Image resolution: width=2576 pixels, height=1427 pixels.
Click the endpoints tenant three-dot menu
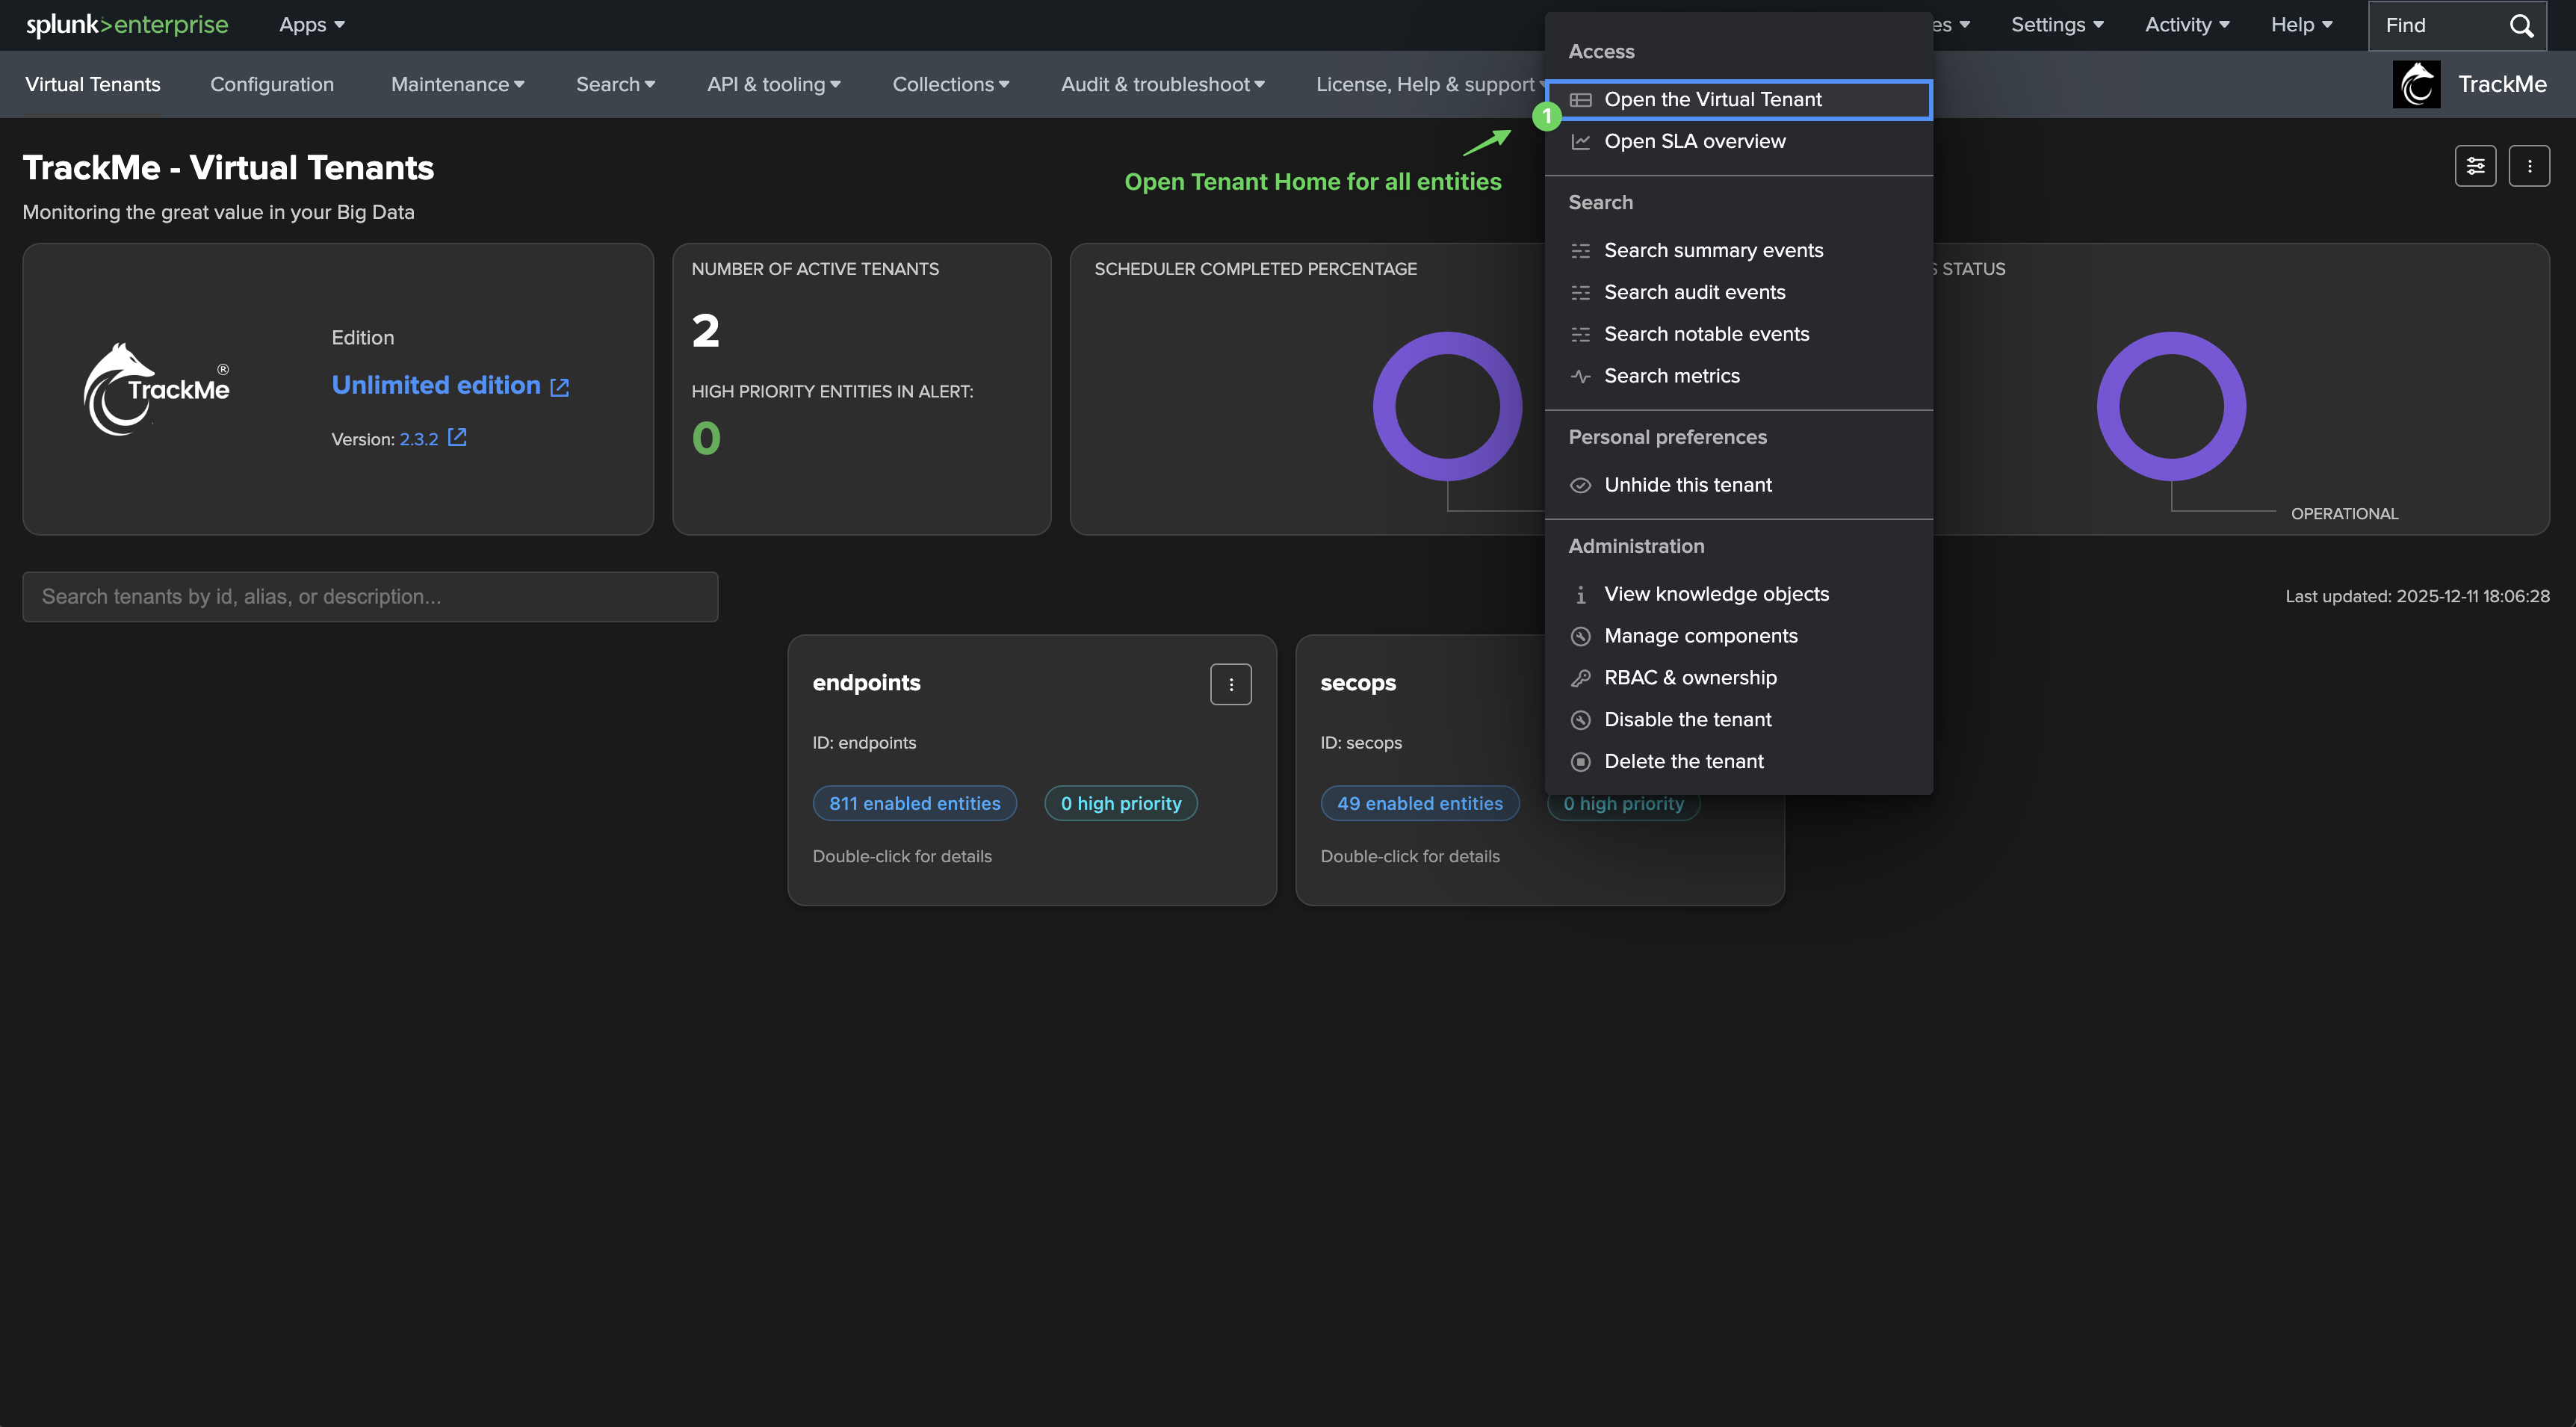(x=1230, y=685)
